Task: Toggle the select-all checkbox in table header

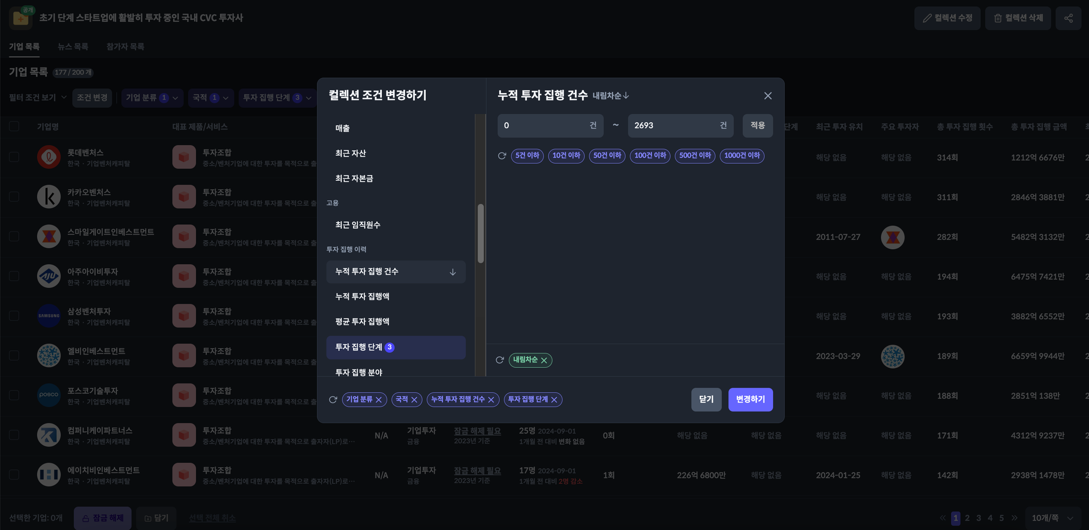Action: (x=14, y=127)
